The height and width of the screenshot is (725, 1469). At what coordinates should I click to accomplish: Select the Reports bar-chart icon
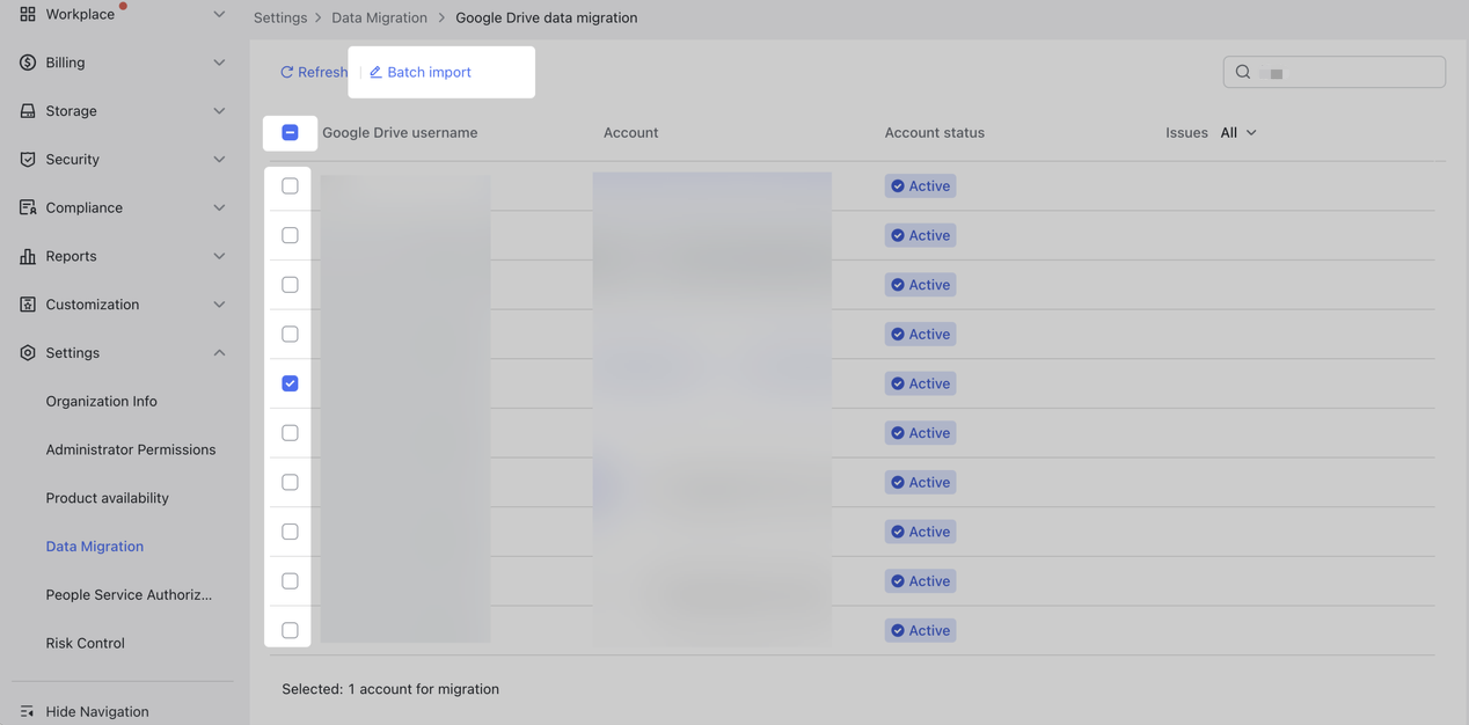pos(28,256)
